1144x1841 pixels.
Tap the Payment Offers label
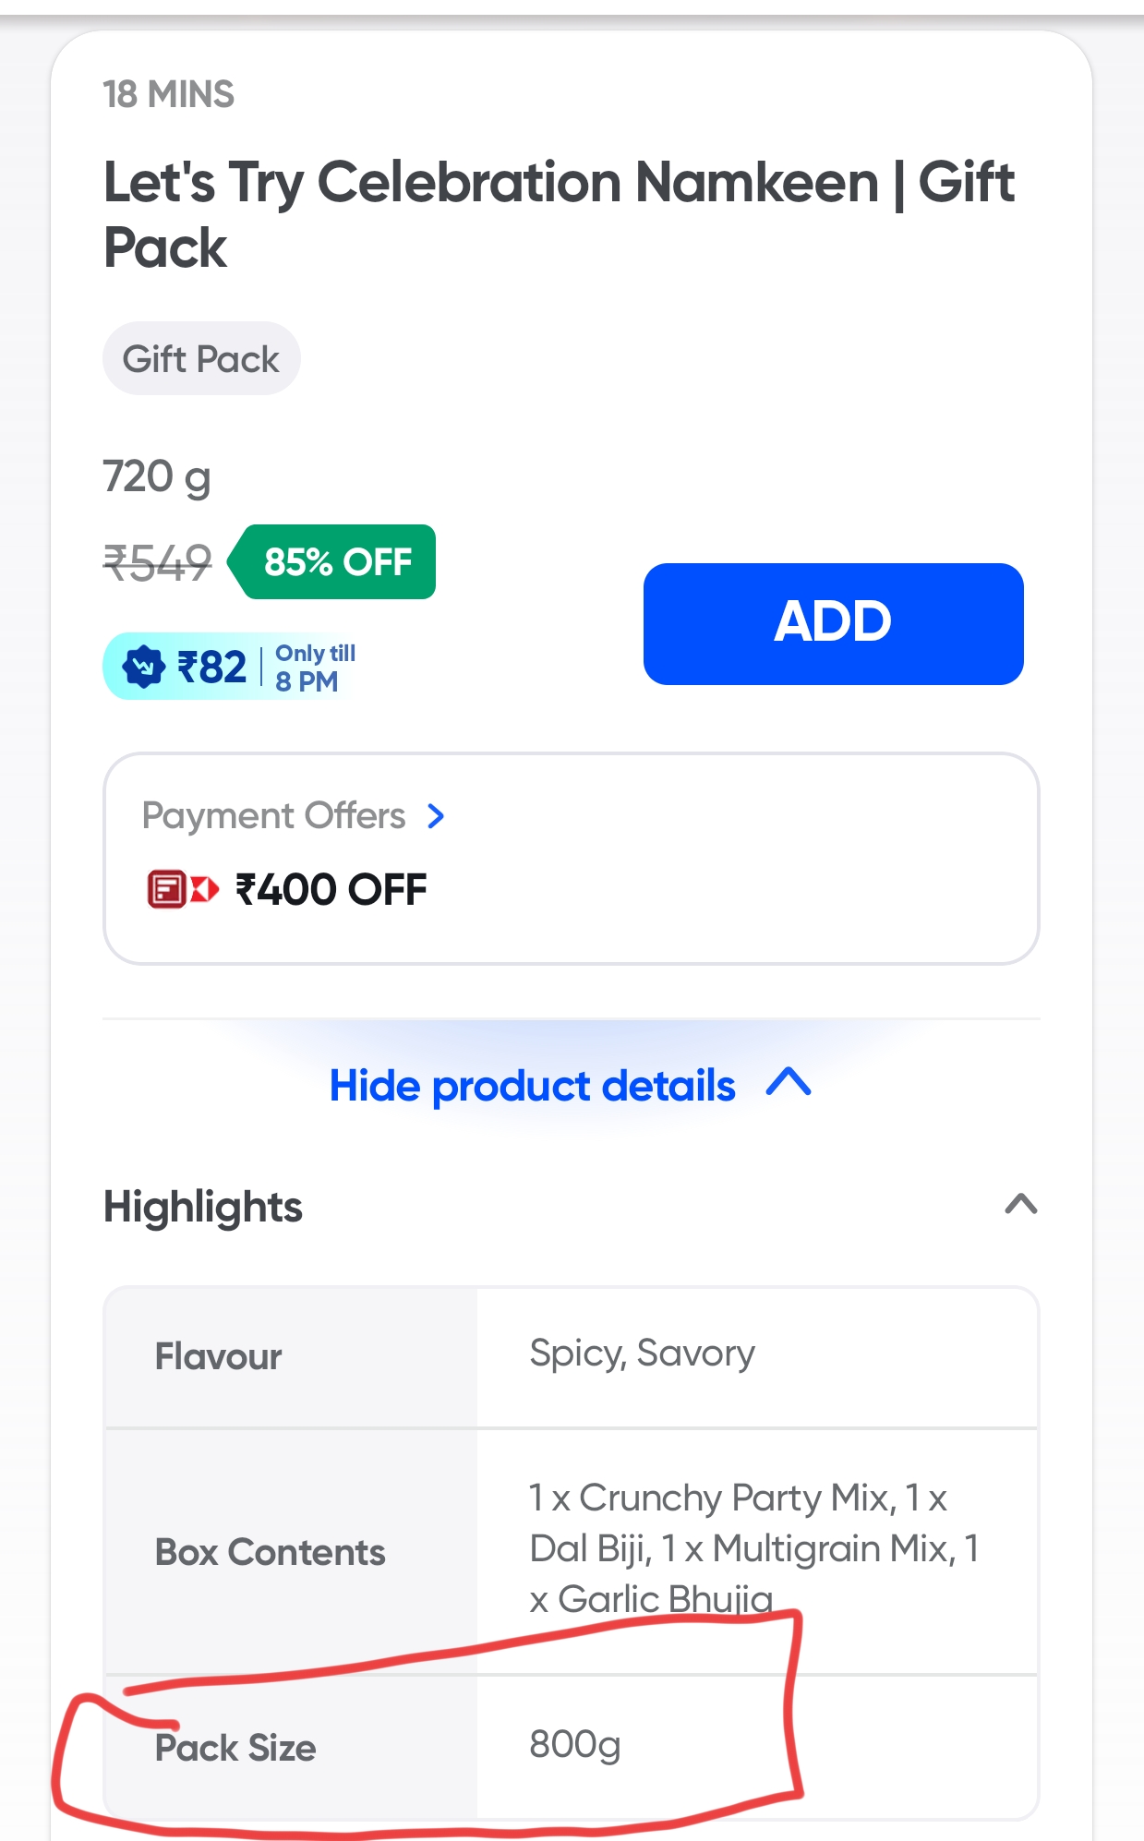(x=273, y=816)
